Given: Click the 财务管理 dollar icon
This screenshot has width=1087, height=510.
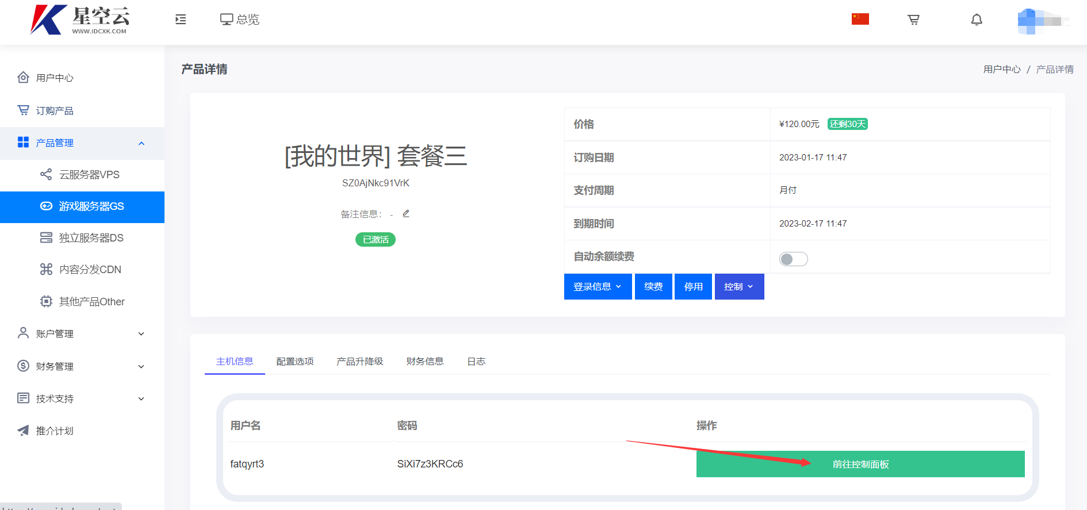Looking at the screenshot, I should [23, 366].
